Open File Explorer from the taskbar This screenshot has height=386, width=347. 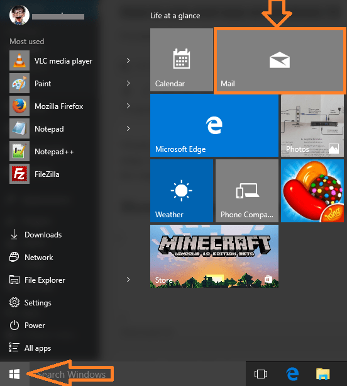pos(322,374)
